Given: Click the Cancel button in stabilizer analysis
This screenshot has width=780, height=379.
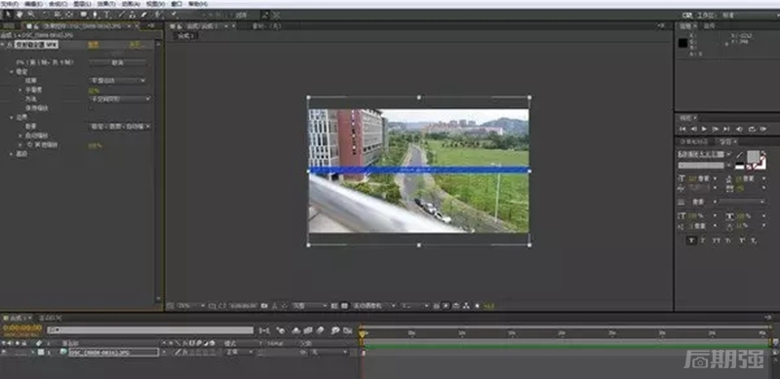Looking at the screenshot, I should tap(117, 62).
